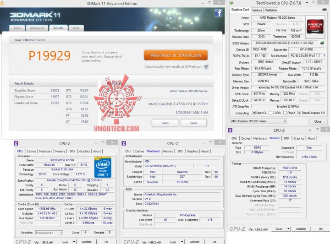Toggle automatically view results at 3DMark.com
Viewport: 330px width, 244px height.
[x=206, y=67]
